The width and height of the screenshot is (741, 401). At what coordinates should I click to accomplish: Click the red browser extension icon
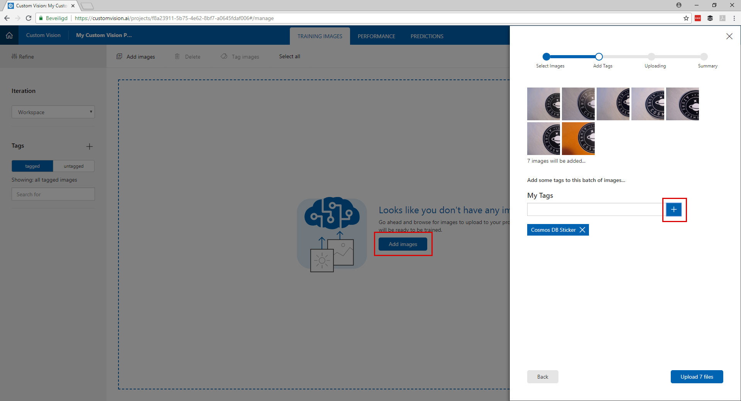698,18
